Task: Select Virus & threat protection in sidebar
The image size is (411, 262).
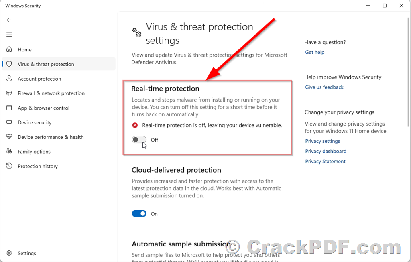Action: point(46,64)
